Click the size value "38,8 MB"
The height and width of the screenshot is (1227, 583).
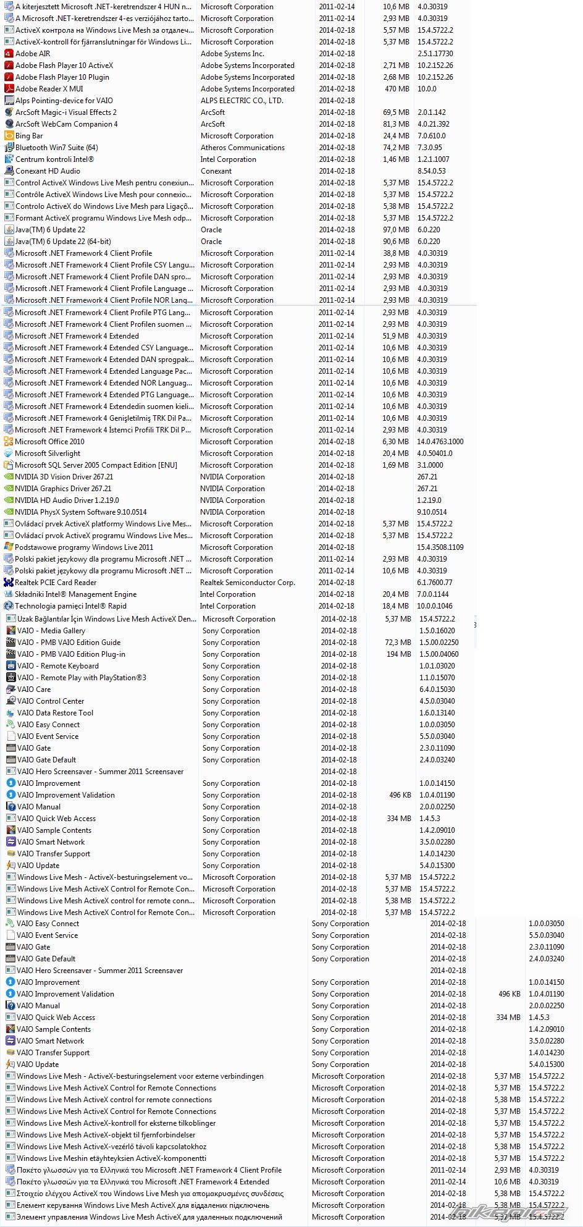point(396,253)
